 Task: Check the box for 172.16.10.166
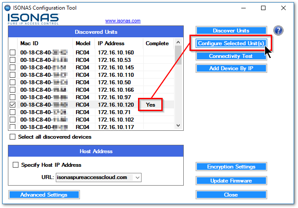point(13,90)
